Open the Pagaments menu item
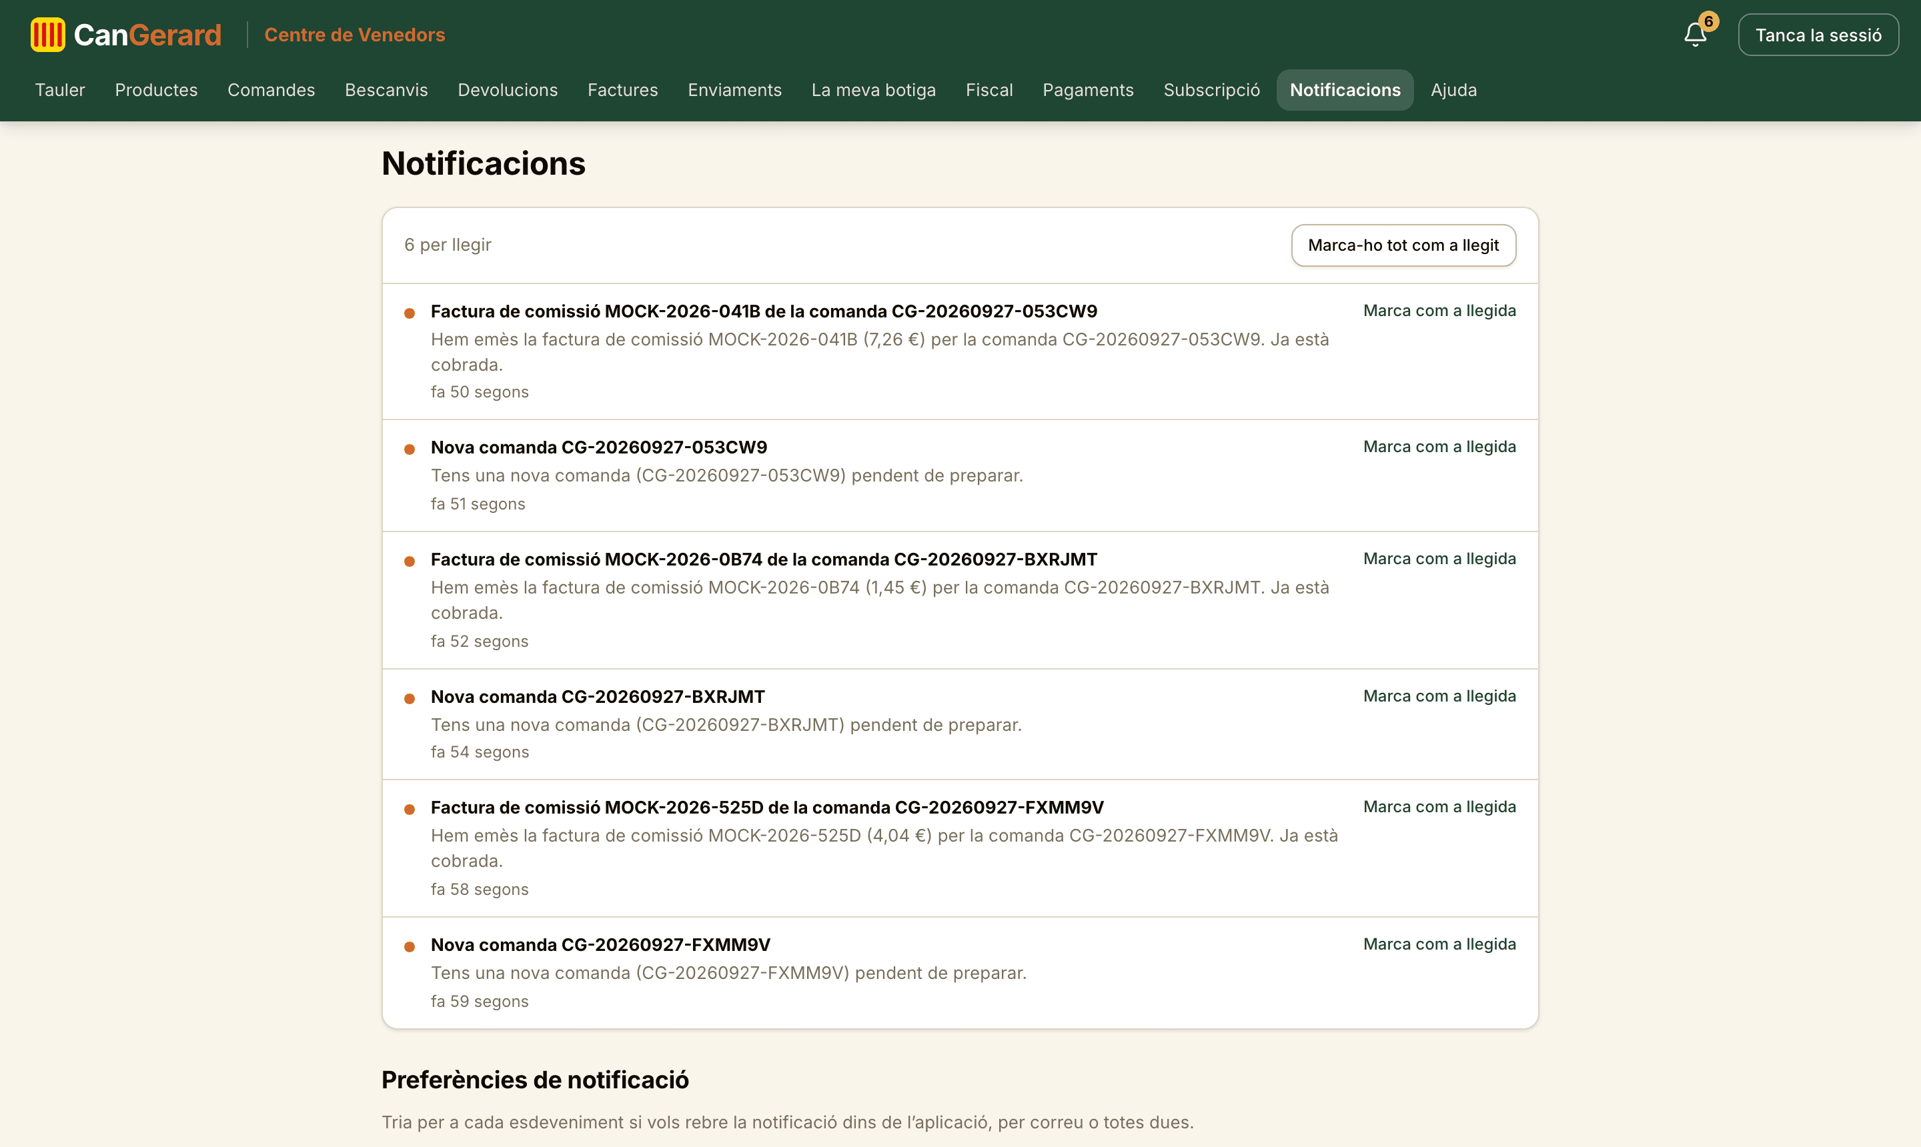 coord(1089,89)
